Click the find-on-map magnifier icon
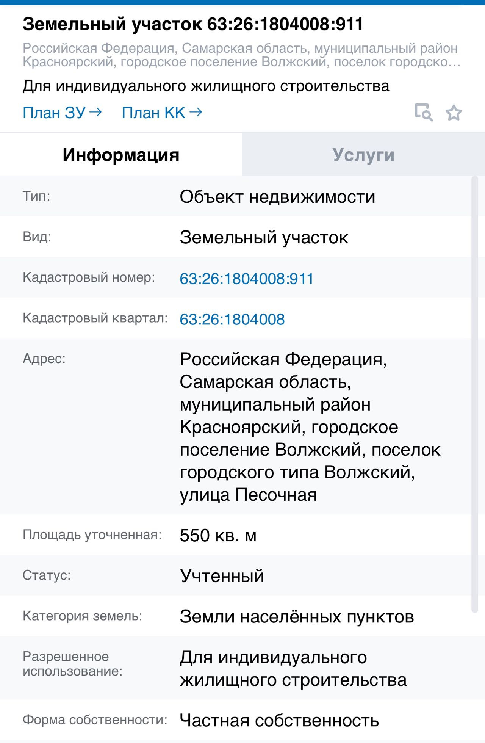The height and width of the screenshot is (743, 485). (x=424, y=113)
